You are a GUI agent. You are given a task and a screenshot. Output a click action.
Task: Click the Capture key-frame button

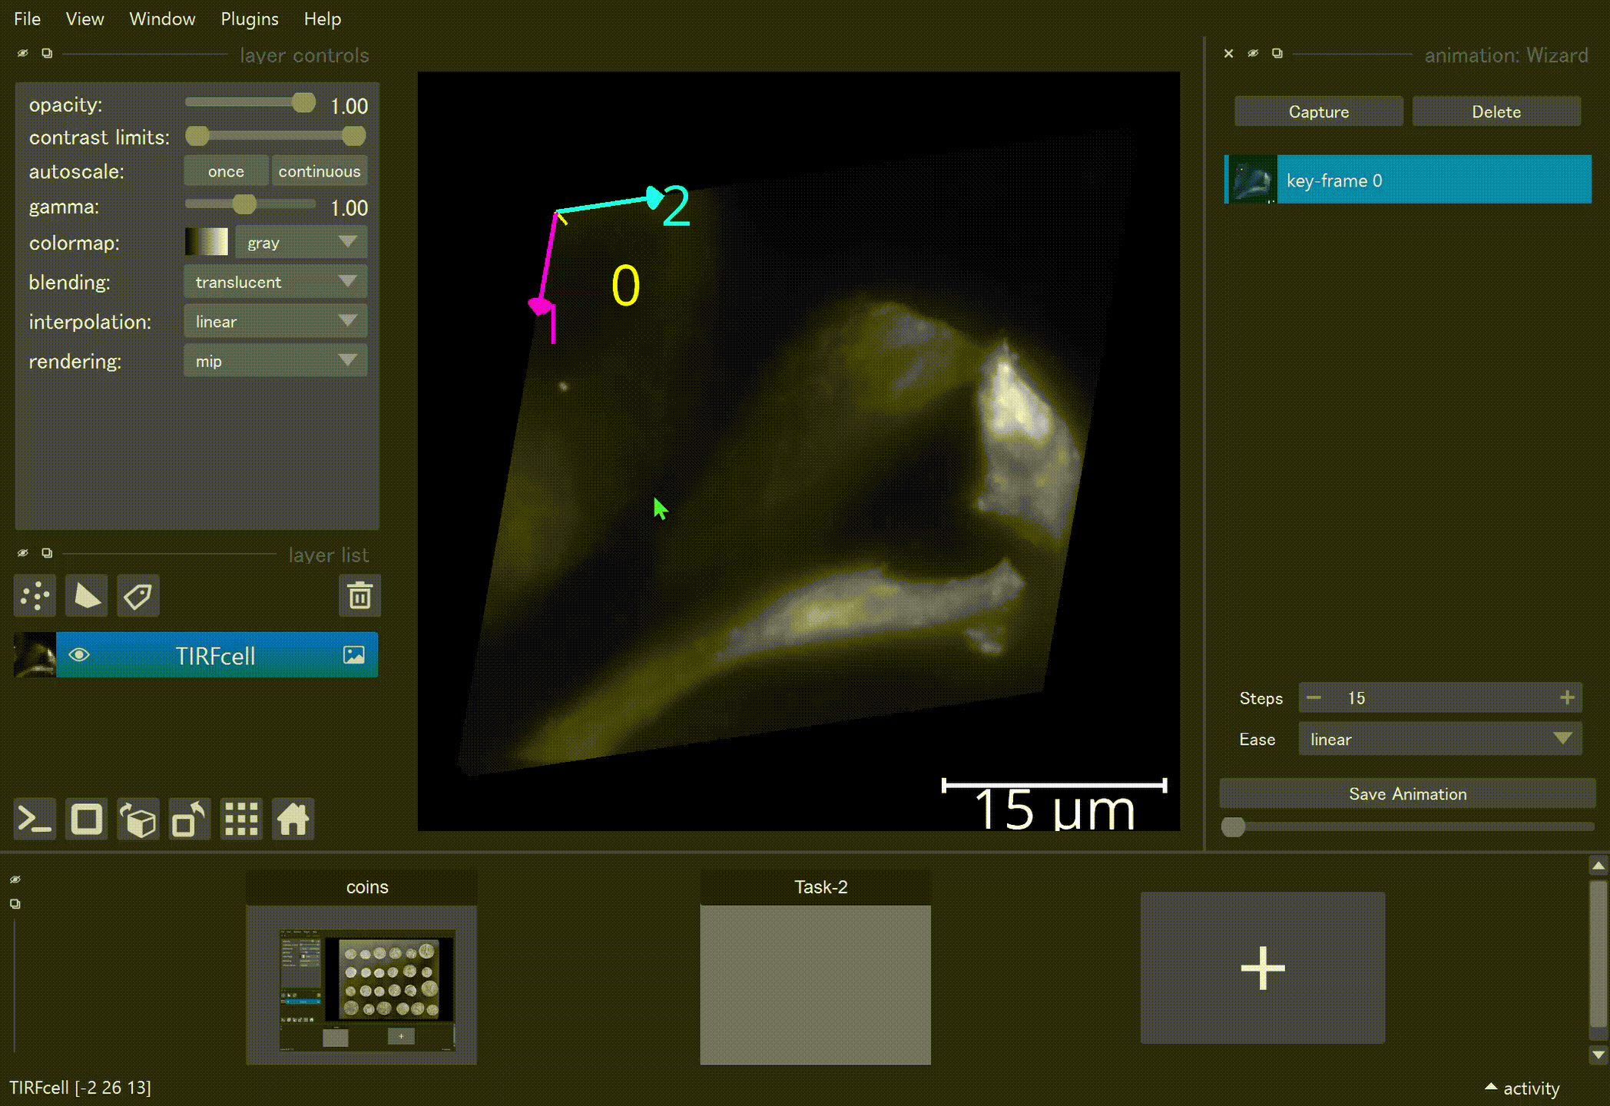pyautogui.click(x=1318, y=111)
